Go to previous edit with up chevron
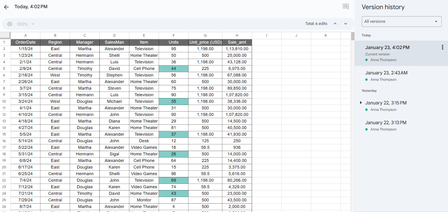 [x=335, y=24]
